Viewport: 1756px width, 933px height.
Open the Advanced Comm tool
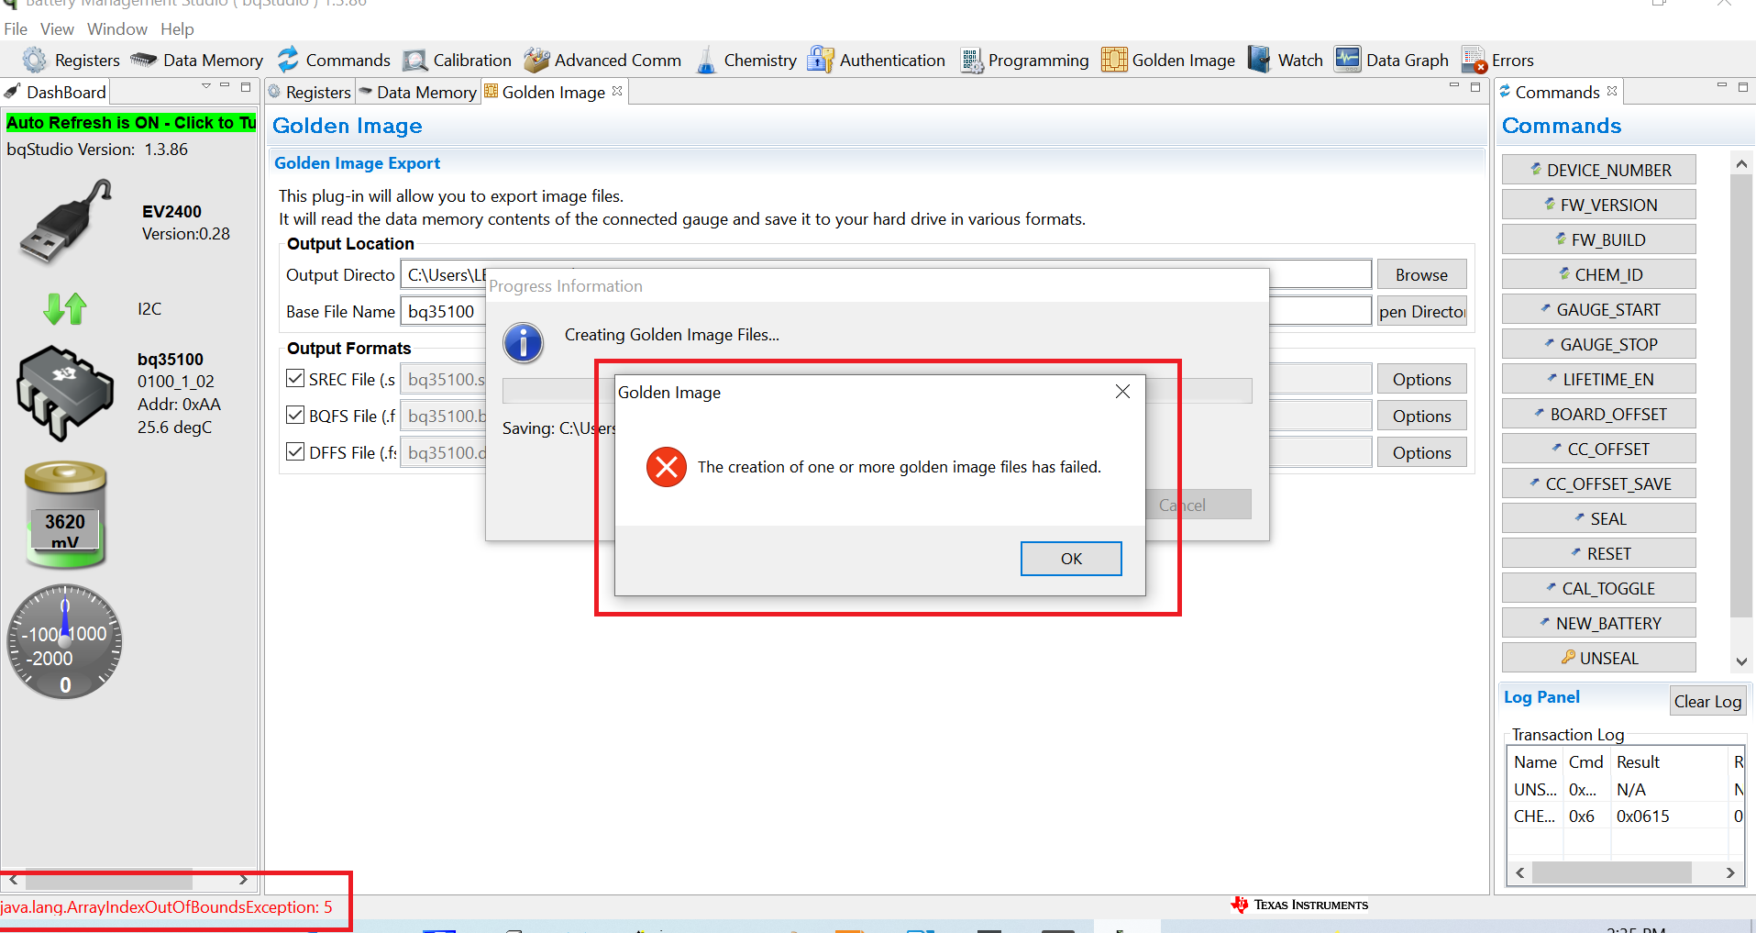click(x=602, y=60)
